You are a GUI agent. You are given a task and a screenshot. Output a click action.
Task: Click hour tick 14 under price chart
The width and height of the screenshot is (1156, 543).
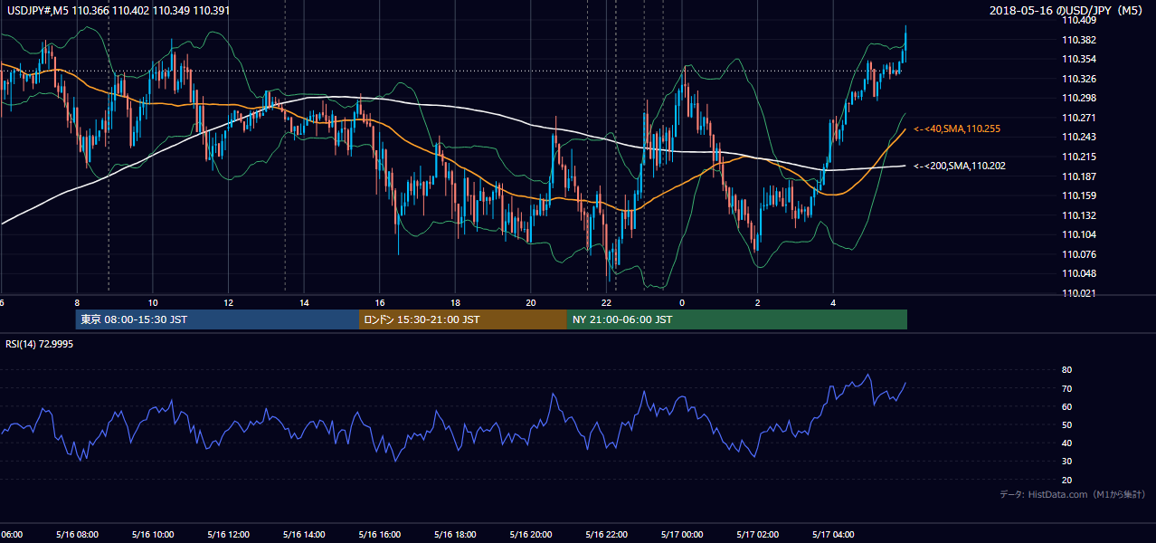pyautogui.click(x=304, y=303)
